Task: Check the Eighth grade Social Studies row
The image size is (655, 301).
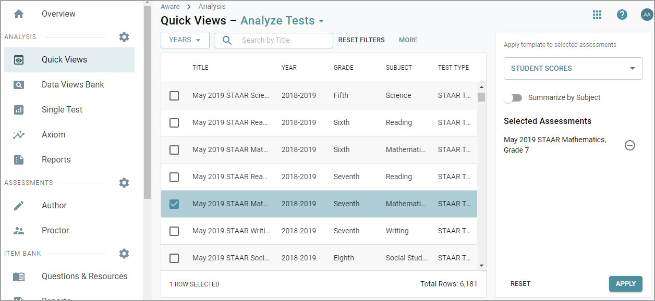Action: click(x=174, y=258)
